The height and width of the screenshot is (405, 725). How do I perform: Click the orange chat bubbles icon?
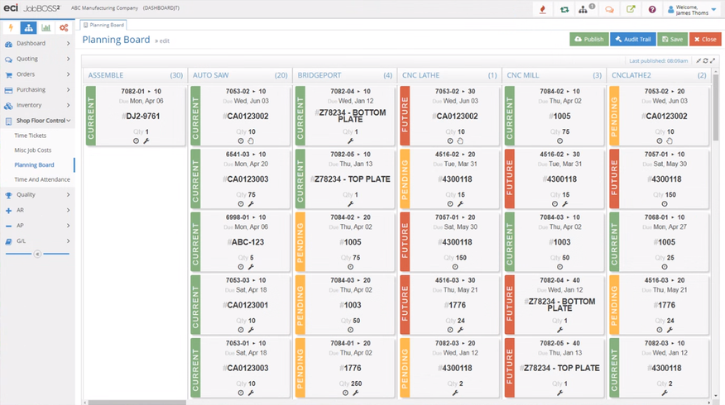click(609, 10)
